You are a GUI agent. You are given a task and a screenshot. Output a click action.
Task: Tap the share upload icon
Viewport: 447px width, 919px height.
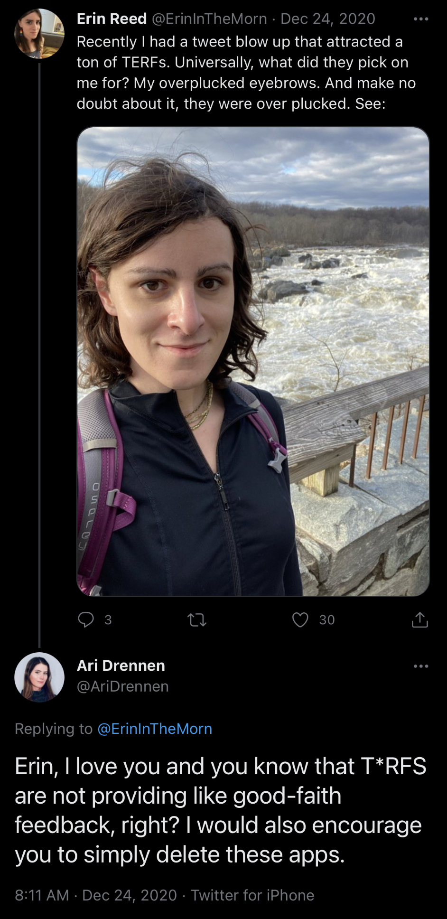420,619
